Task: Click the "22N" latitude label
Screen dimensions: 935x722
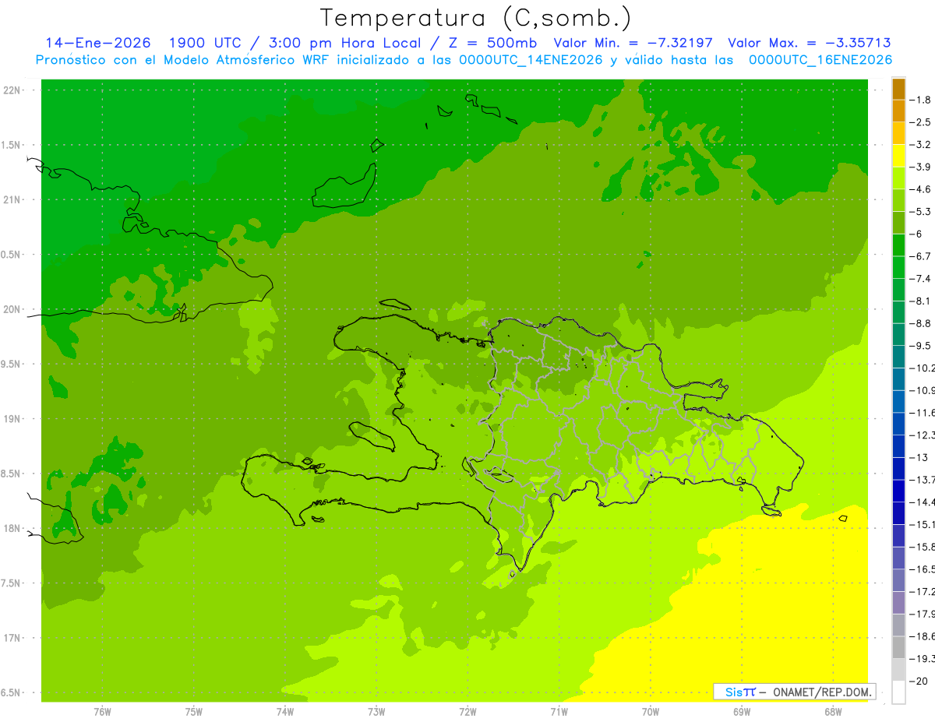Action: [x=12, y=90]
